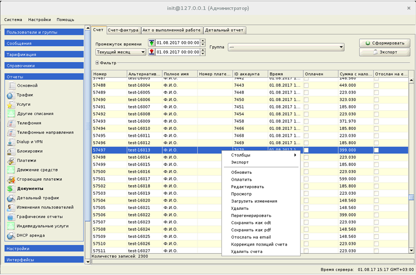Toggle Оплачен checkbox for invoice 57490
This screenshot has width=416, height=275.
[x=306, y=100]
